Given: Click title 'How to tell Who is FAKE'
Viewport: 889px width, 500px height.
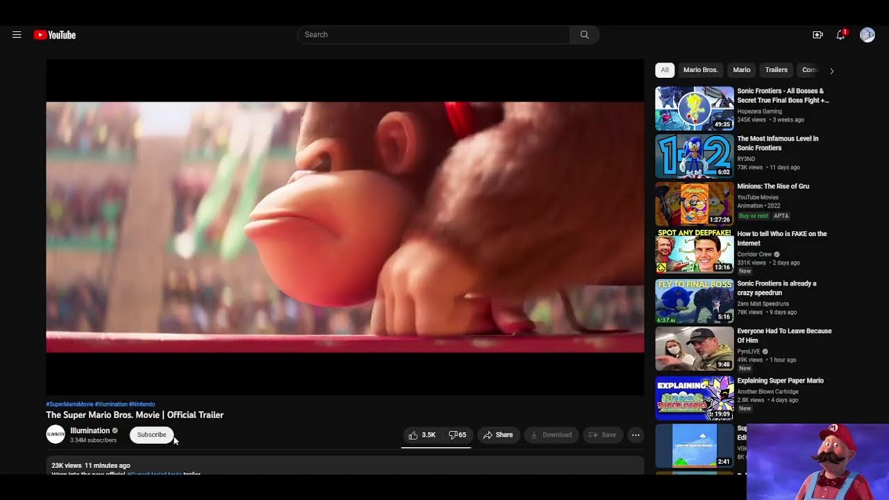Looking at the screenshot, I should point(782,238).
